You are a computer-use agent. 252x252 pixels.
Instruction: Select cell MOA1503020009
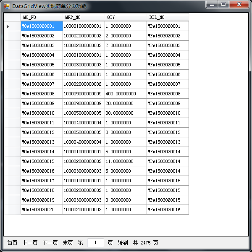(42, 103)
